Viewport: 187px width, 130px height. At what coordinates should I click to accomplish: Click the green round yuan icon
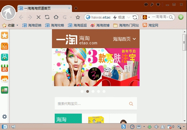click(x=181, y=17)
